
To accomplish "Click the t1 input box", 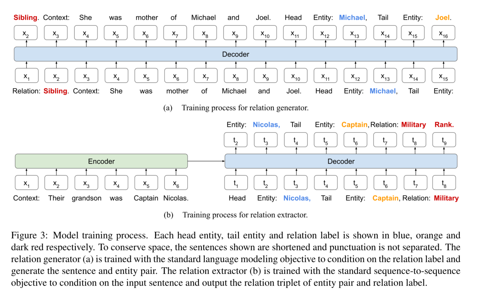I will click(236, 182).
